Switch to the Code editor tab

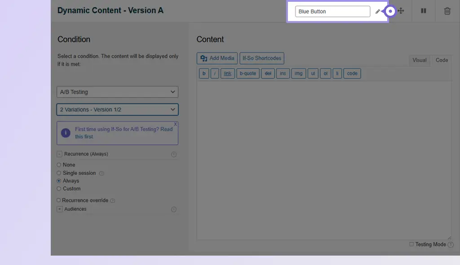[x=442, y=61]
